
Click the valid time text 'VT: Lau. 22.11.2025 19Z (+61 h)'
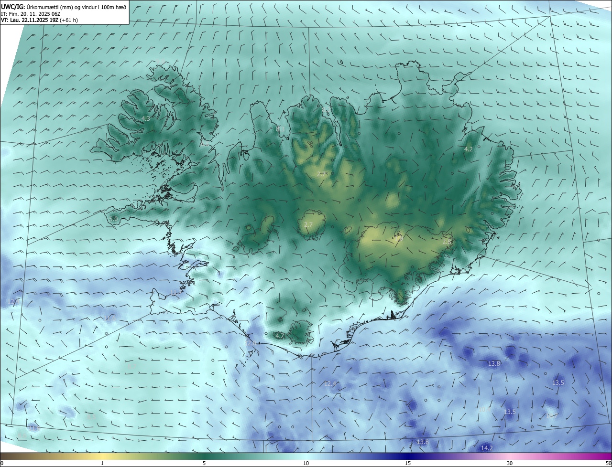[x=39, y=20]
